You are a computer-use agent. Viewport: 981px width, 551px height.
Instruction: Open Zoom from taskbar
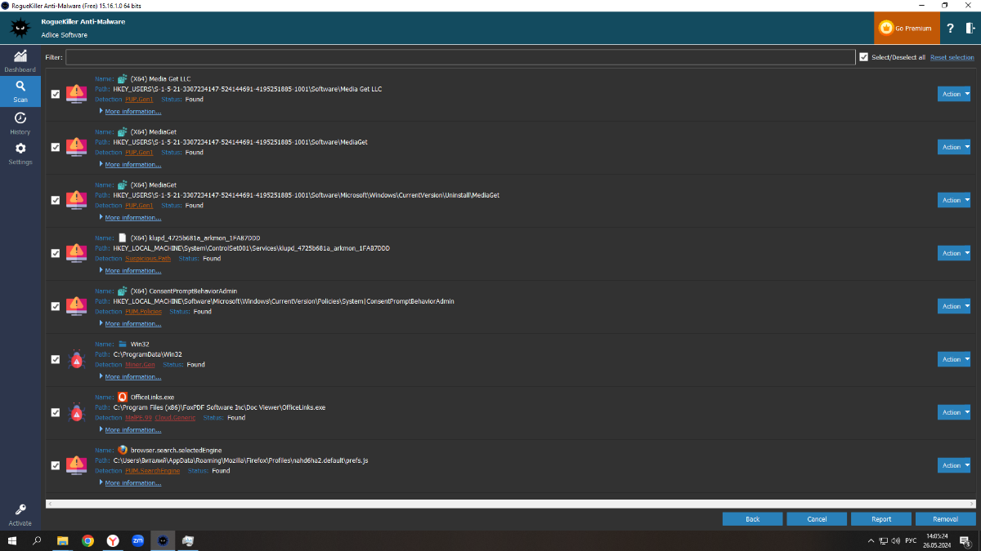click(x=138, y=540)
